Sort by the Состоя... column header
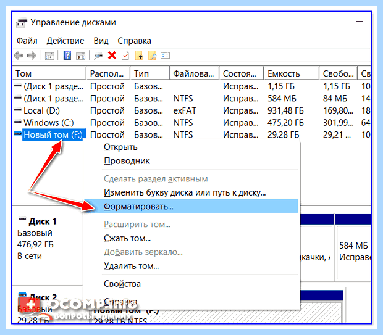 pyautogui.click(x=242, y=73)
